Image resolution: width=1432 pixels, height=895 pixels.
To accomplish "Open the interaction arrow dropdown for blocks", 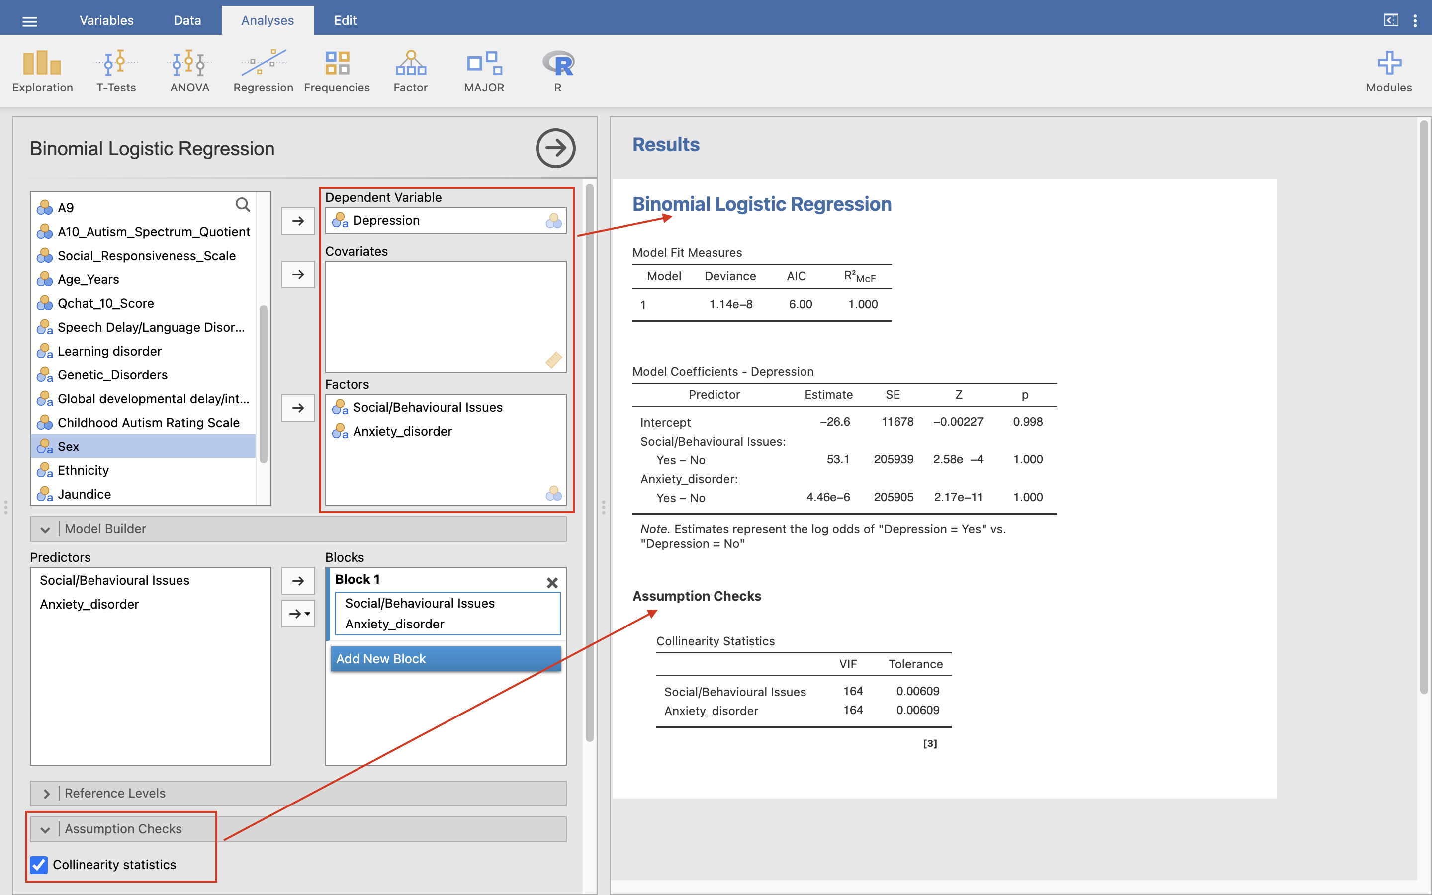I will coord(299,614).
